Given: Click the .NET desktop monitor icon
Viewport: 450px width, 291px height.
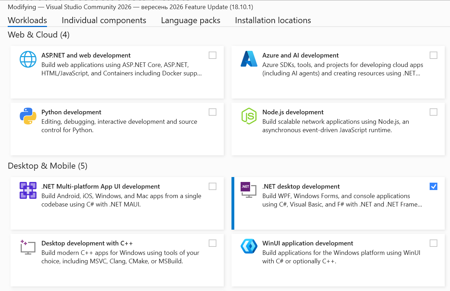Looking at the screenshot, I should [249, 190].
